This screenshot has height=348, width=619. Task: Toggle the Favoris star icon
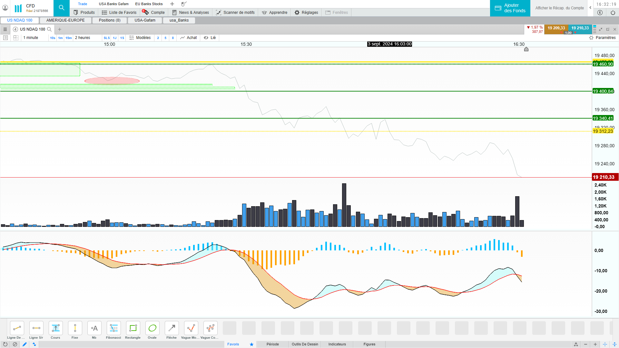coord(251,344)
